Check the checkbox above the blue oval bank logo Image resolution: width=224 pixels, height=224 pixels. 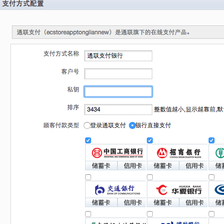[x=212, y=177]
